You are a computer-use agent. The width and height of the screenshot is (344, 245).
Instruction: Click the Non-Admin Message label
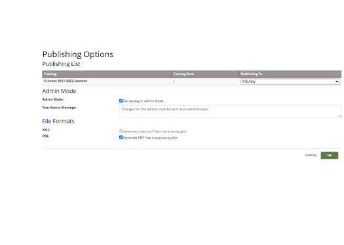coord(59,107)
